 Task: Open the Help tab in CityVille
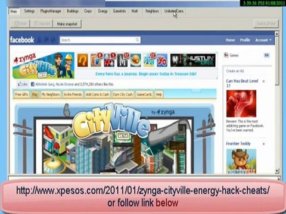(158, 95)
